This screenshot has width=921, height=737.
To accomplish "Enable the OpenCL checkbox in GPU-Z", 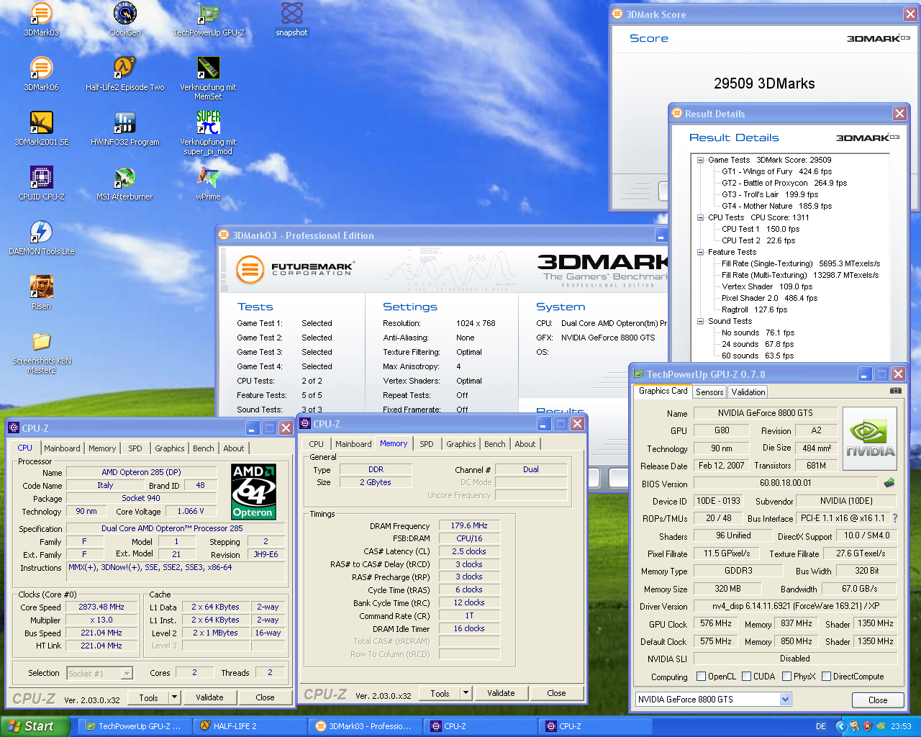I will pos(702,677).
